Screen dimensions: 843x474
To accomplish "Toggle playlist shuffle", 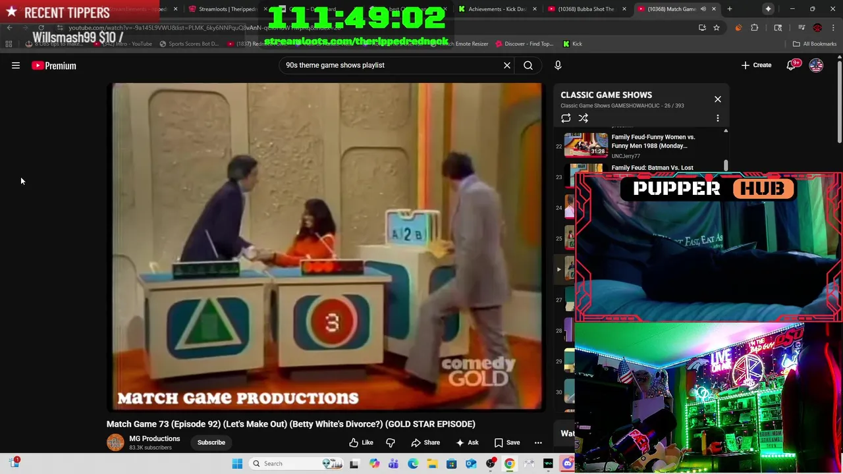I will click(584, 118).
